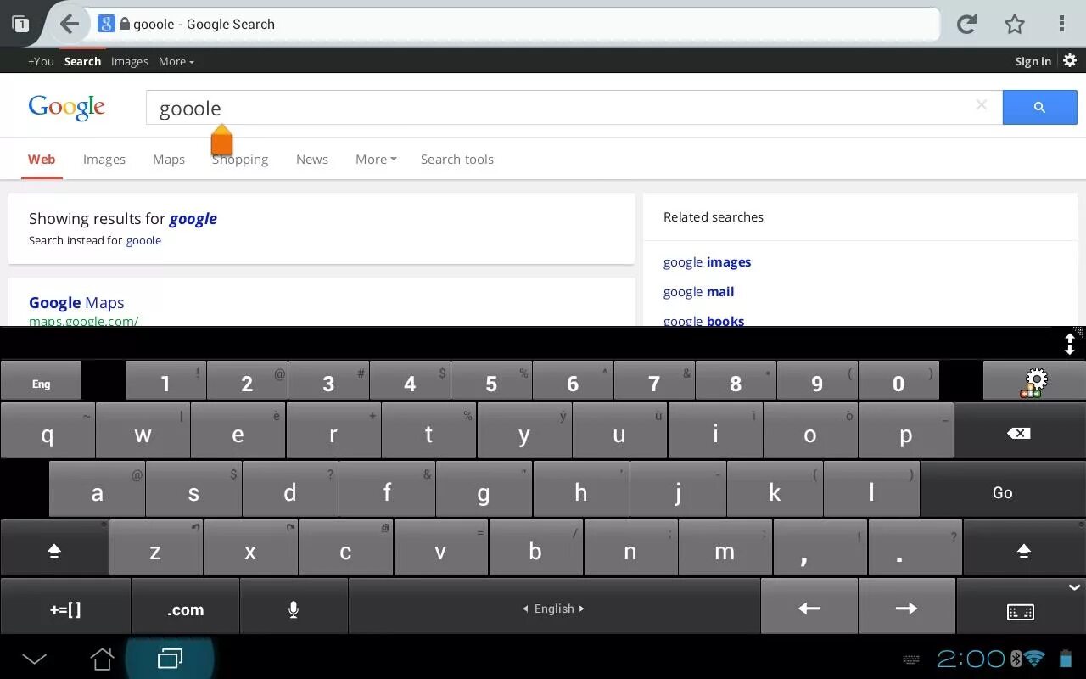Open the Shopping tab

pos(240,159)
